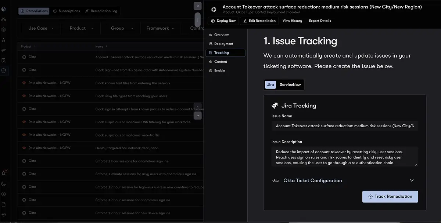Open the cube icon in the left sidebar
441x223 pixels.
pos(4,9)
